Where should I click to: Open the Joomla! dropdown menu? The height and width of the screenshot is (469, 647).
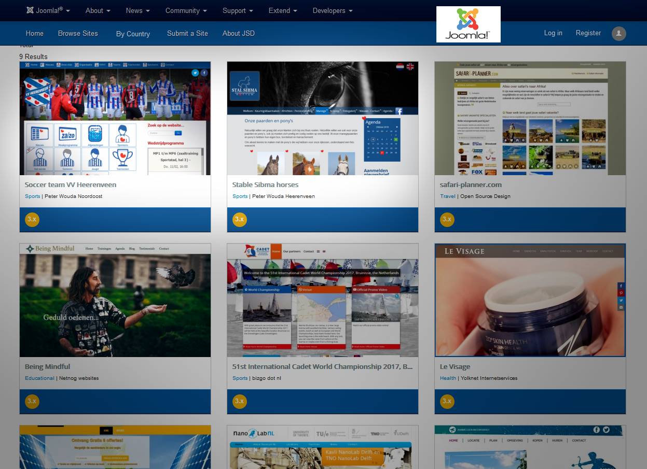48,10
